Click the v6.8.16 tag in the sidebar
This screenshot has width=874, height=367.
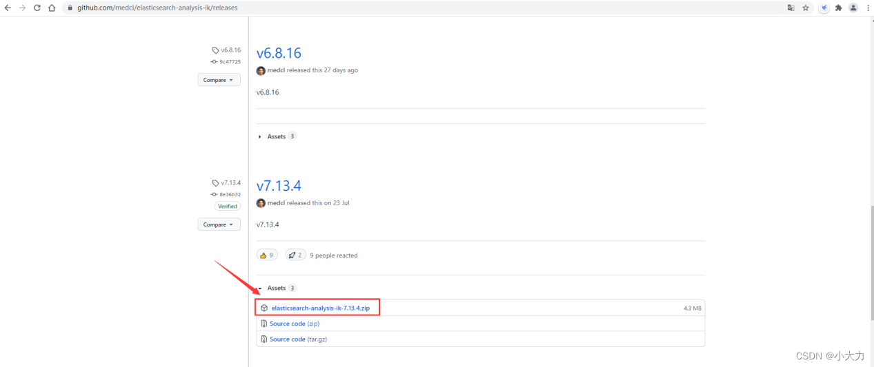point(226,50)
